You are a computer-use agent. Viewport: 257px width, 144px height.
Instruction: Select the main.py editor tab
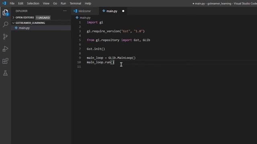pos(113,11)
